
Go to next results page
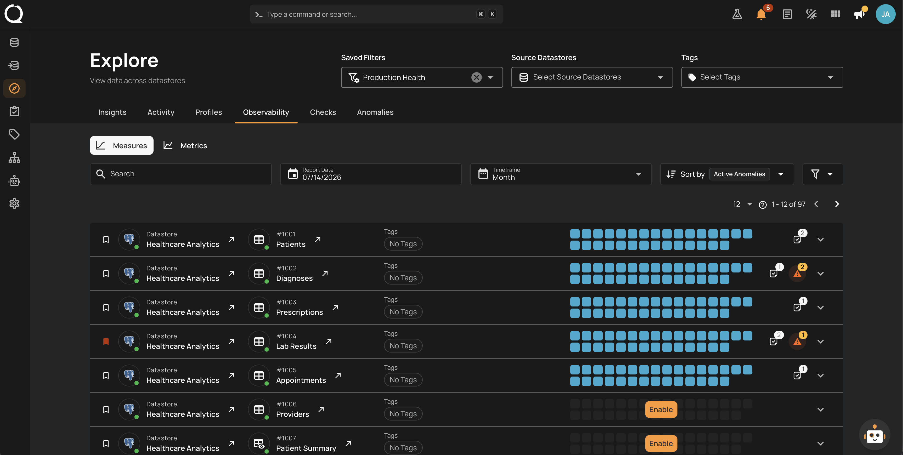(837, 204)
